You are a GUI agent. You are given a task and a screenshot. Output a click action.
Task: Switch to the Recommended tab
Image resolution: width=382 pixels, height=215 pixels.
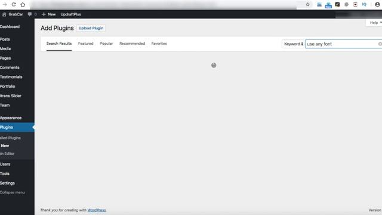(x=132, y=44)
